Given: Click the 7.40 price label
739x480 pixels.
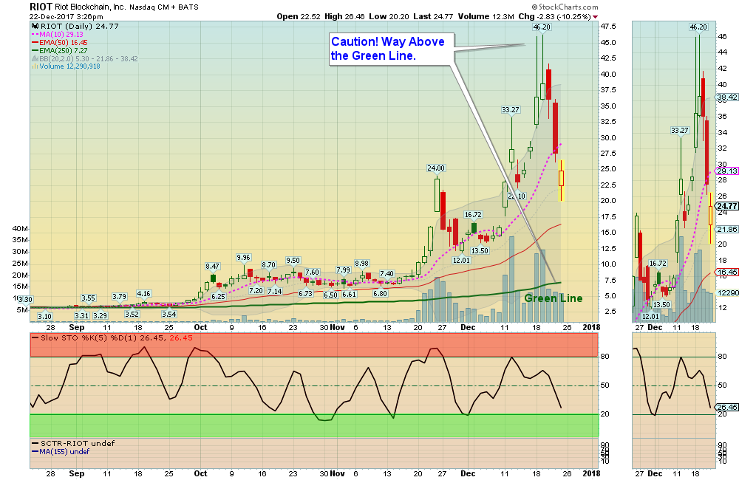Looking at the screenshot, I should [x=387, y=274].
